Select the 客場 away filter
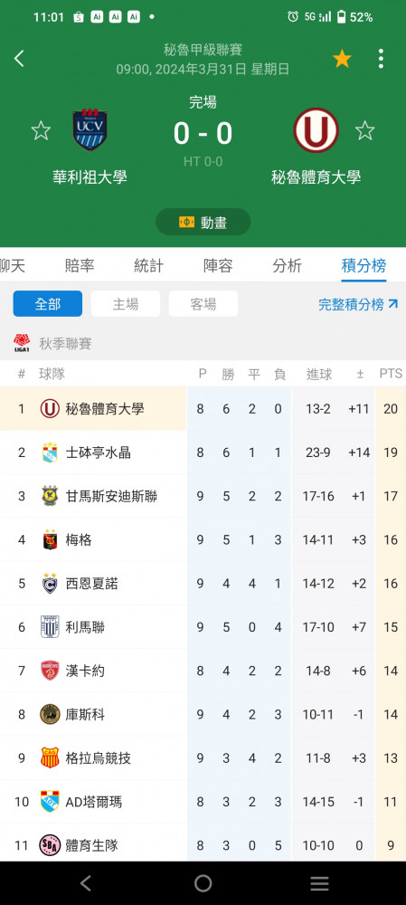 pyautogui.click(x=203, y=303)
